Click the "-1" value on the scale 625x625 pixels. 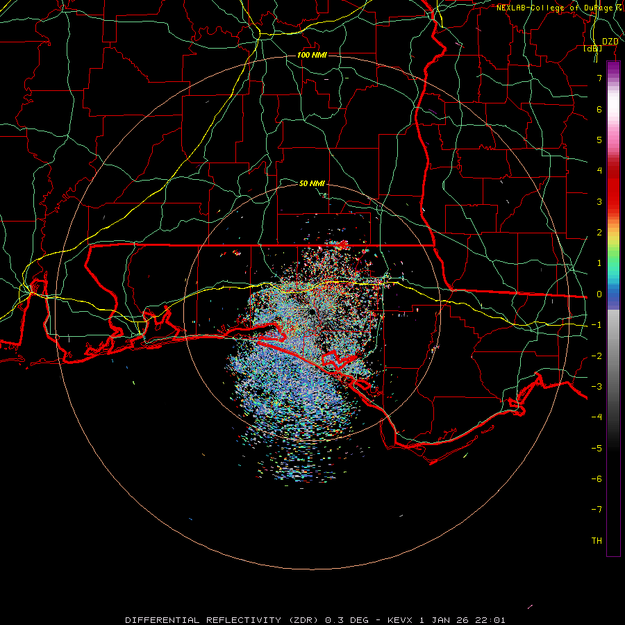[597, 325]
